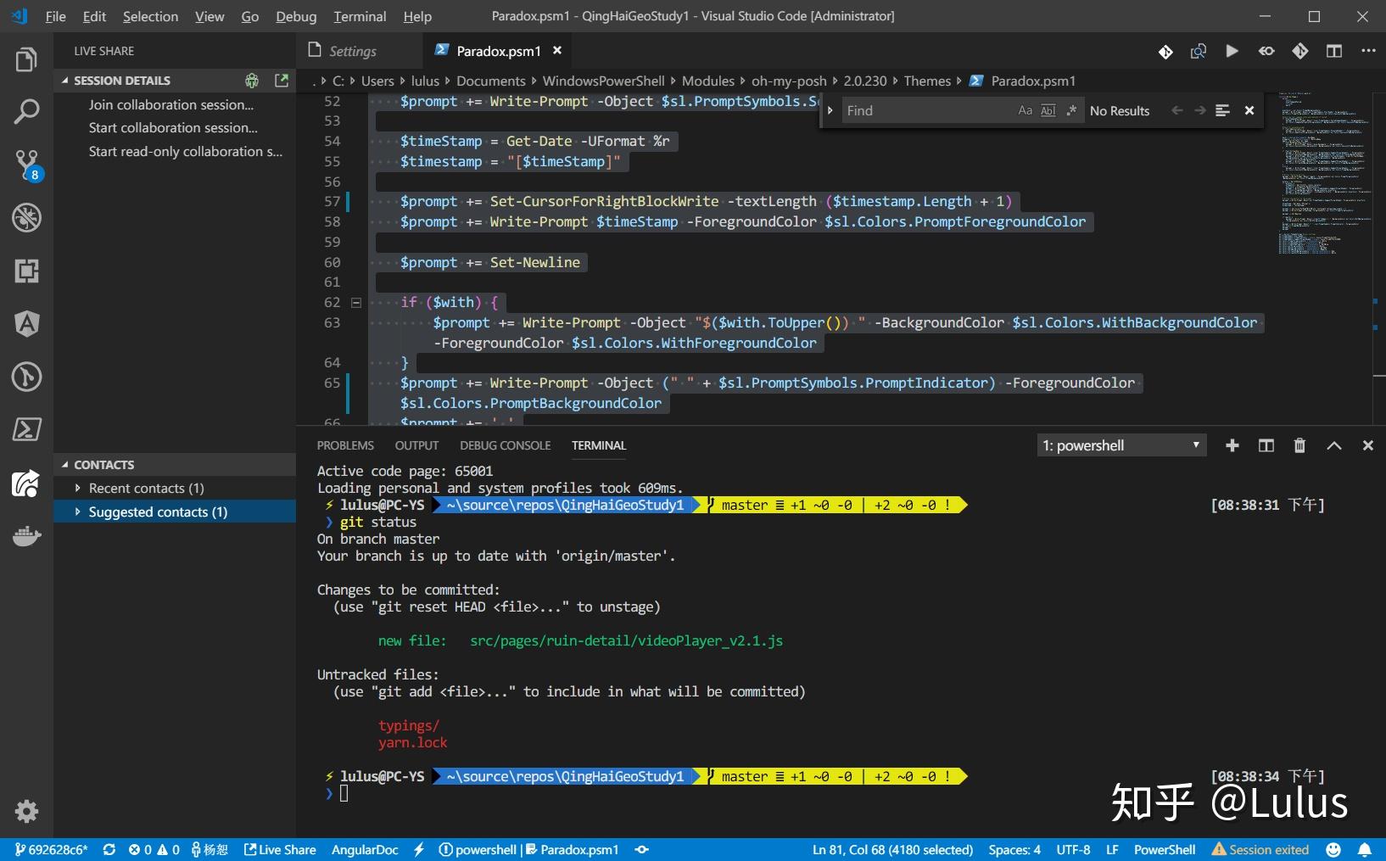Open the terminal selector dropdown showing powershell
This screenshot has width=1386, height=861.
(x=1121, y=444)
